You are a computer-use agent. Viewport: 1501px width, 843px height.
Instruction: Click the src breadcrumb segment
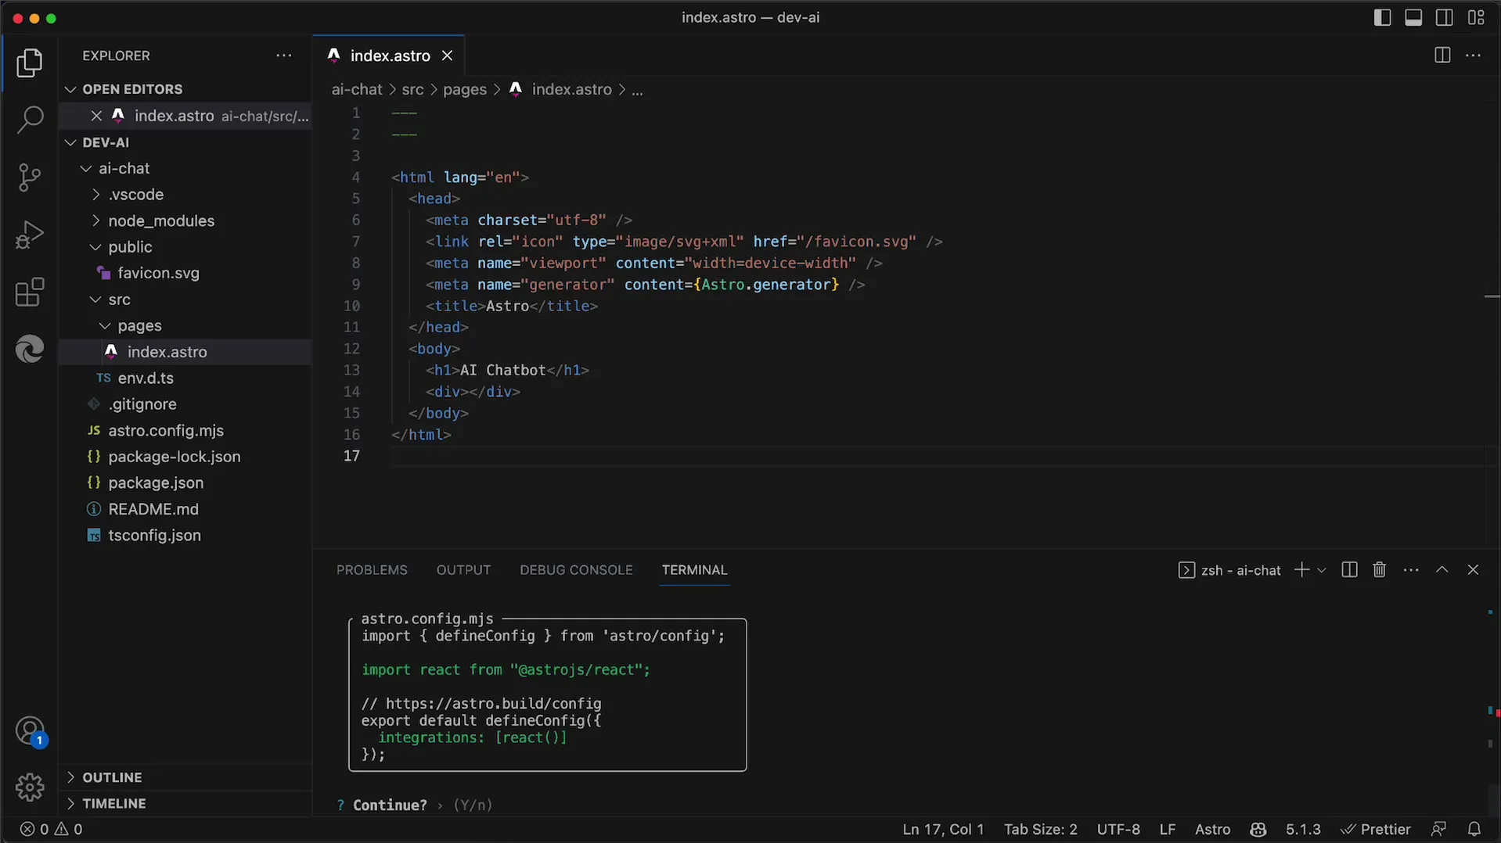412,90
